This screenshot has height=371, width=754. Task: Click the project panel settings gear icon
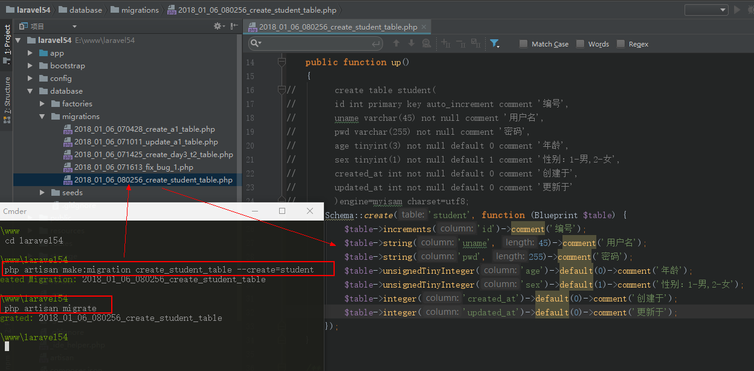click(x=218, y=26)
